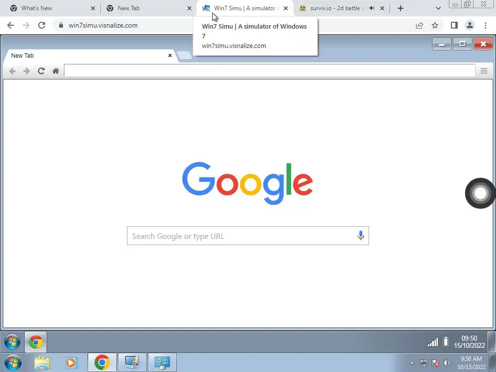The image size is (496, 372).
Task: Close the What's New tab
Action: coord(93,9)
